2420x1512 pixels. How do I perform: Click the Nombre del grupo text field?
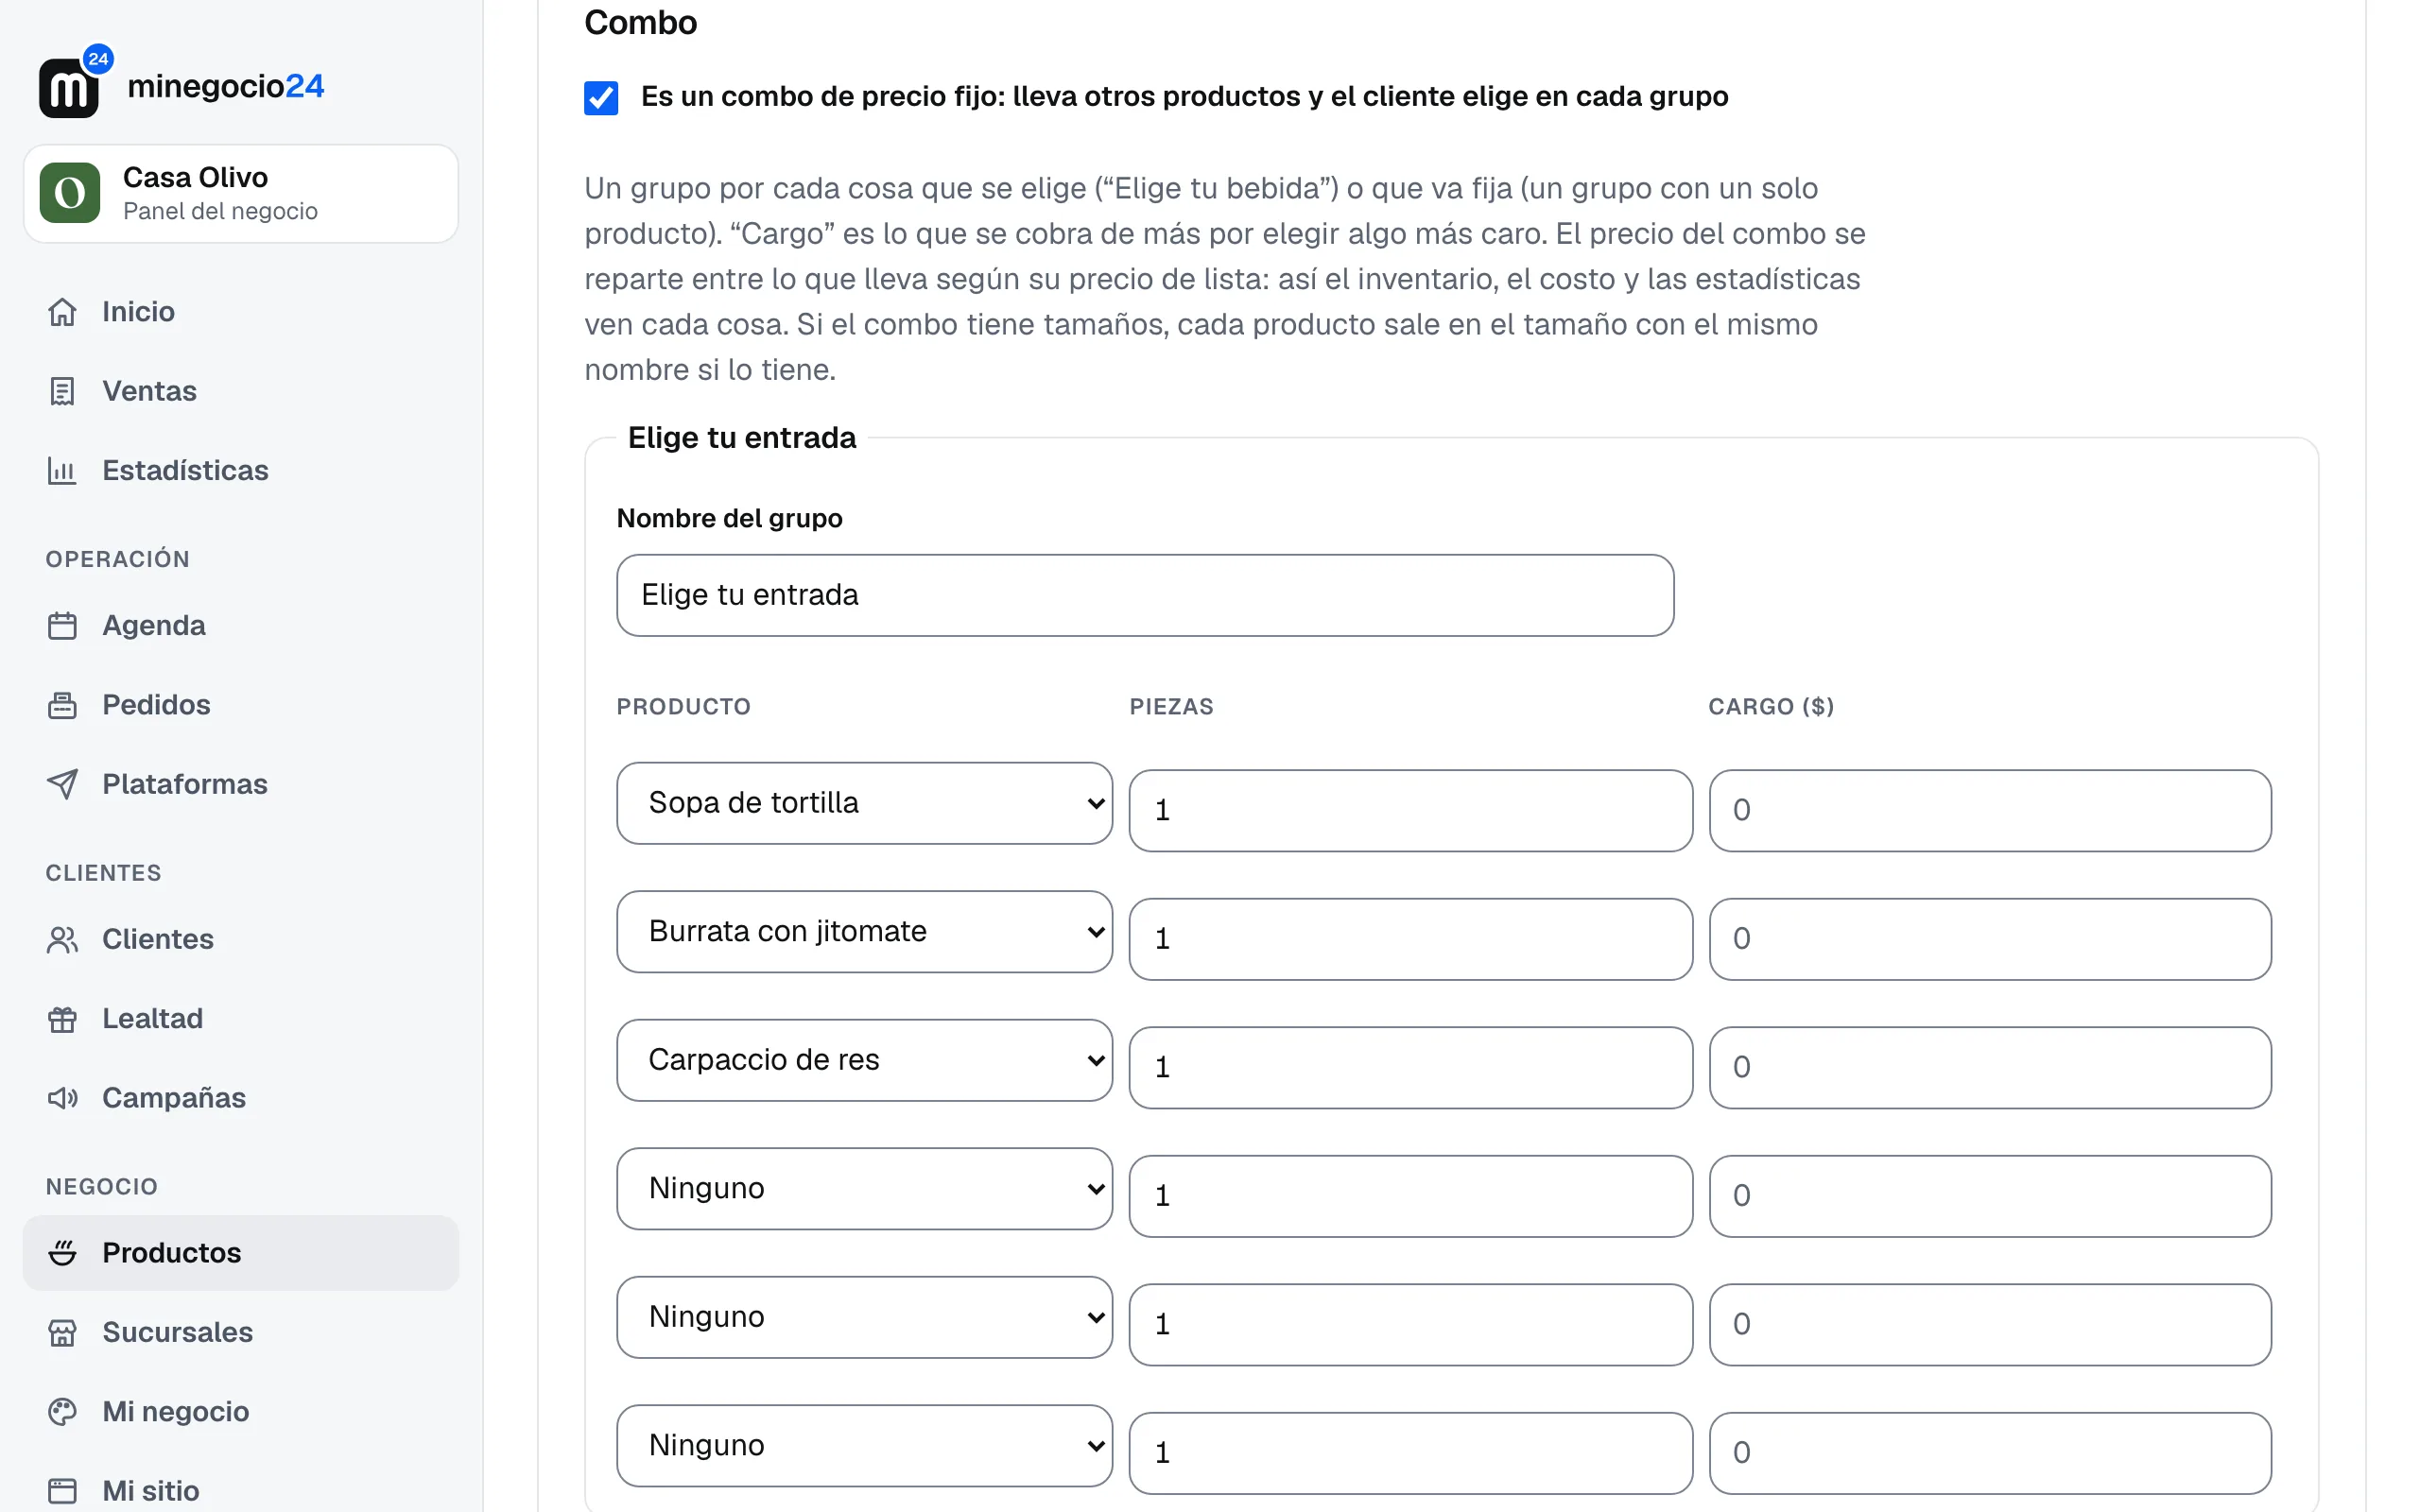pyautogui.click(x=1145, y=596)
